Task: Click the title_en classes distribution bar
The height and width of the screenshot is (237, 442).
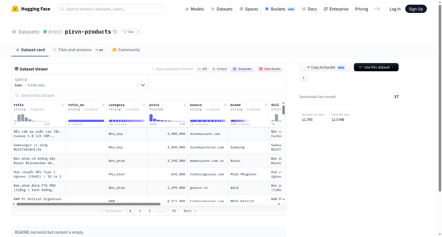Action: click(86, 121)
